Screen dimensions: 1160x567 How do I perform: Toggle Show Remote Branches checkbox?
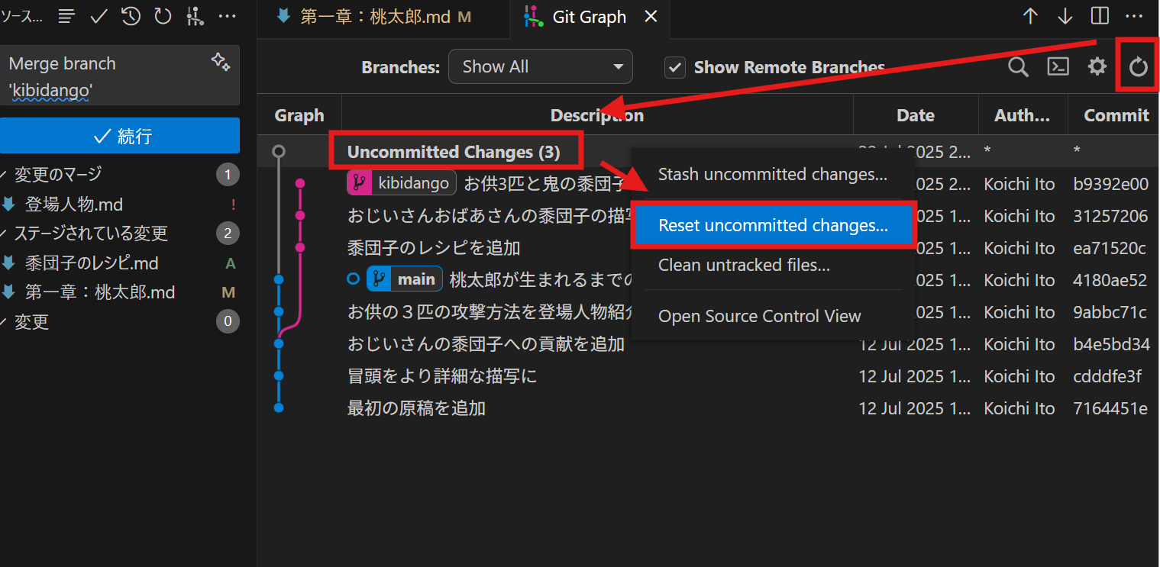coord(675,67)
